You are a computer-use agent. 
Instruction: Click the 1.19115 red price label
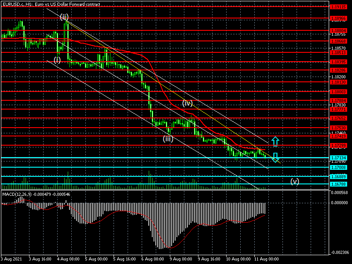tap(338, 7)
